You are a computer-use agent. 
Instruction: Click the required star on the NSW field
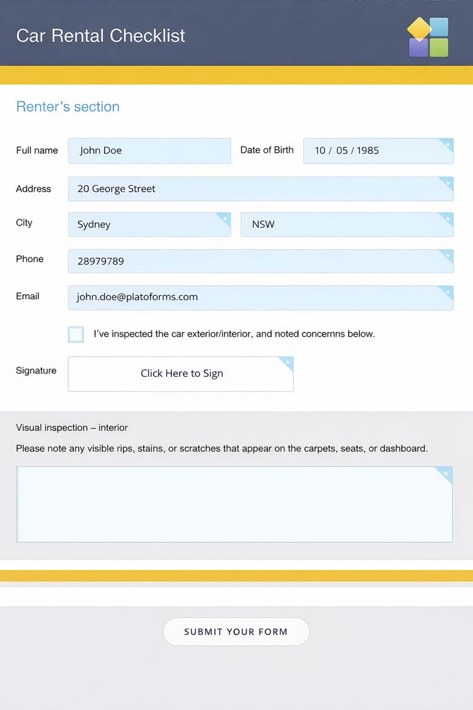click(448, 219)
